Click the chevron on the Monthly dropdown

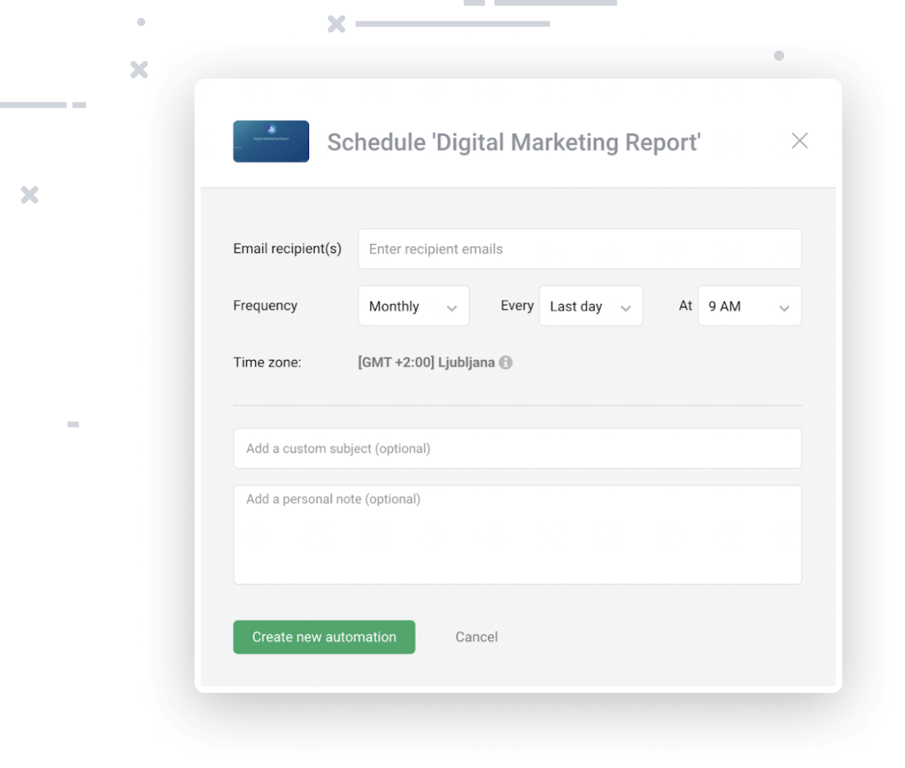tap(452, 306)
